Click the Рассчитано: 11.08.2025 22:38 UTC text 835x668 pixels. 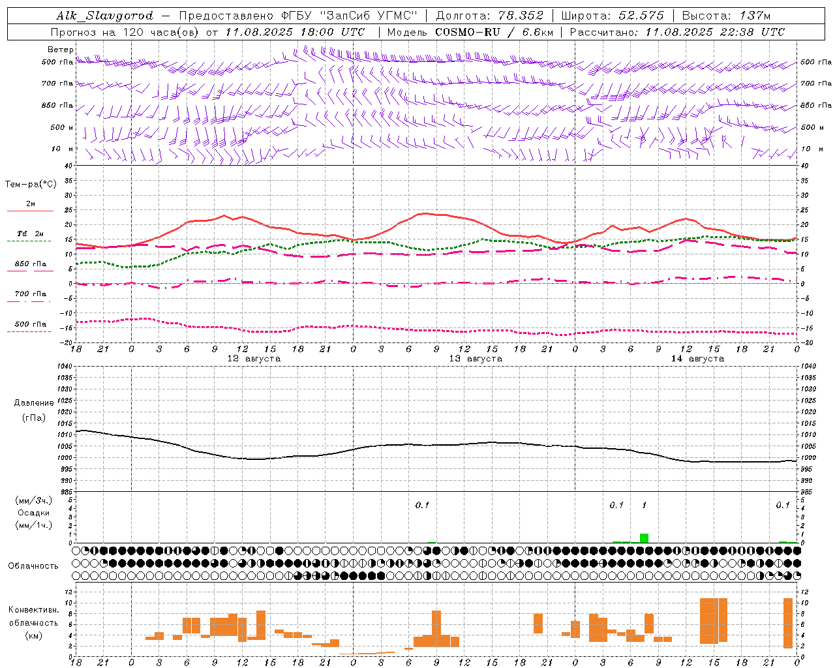coord(677,32)
